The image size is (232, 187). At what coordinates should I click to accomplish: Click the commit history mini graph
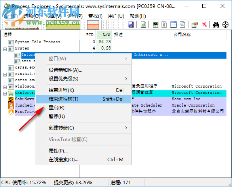tap(63, 25)
